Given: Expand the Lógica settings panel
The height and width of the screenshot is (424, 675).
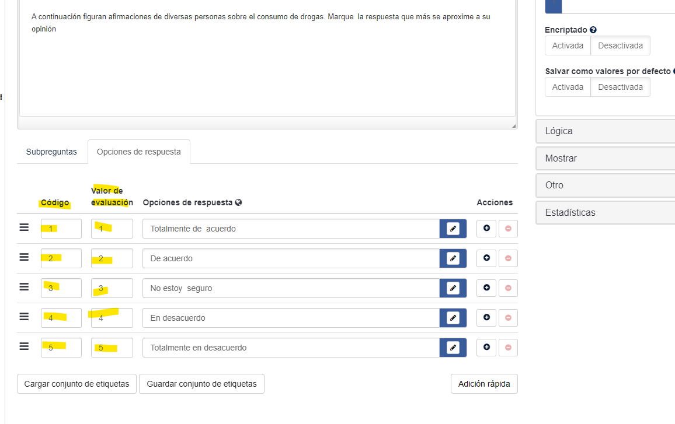Looking at the screenshot, I should coord(605,131).
